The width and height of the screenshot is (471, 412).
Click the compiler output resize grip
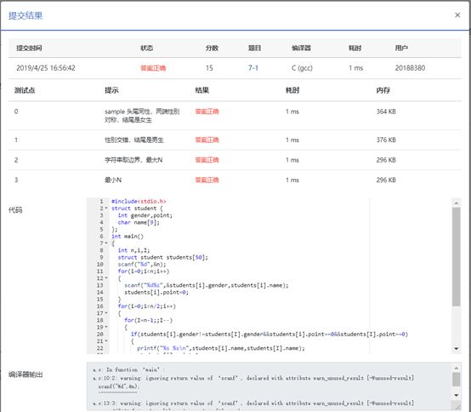457,406
